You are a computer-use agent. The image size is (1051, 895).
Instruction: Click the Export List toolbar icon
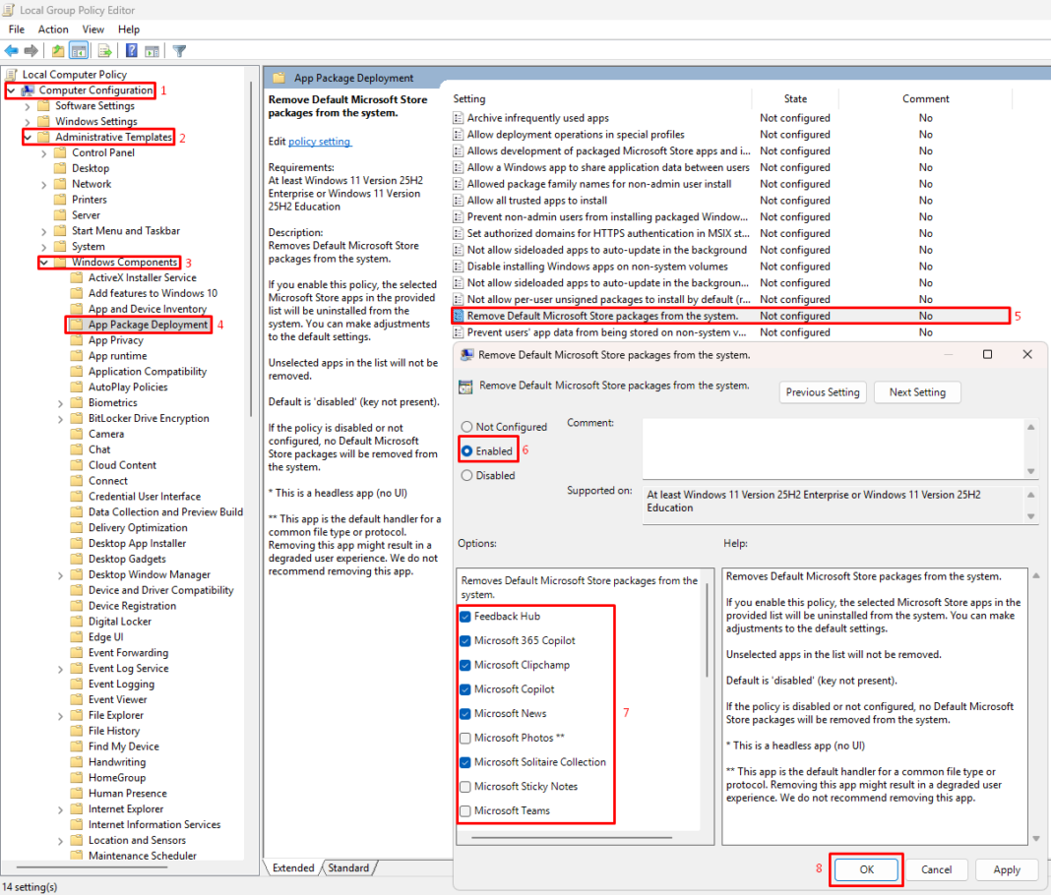point(103,50)
